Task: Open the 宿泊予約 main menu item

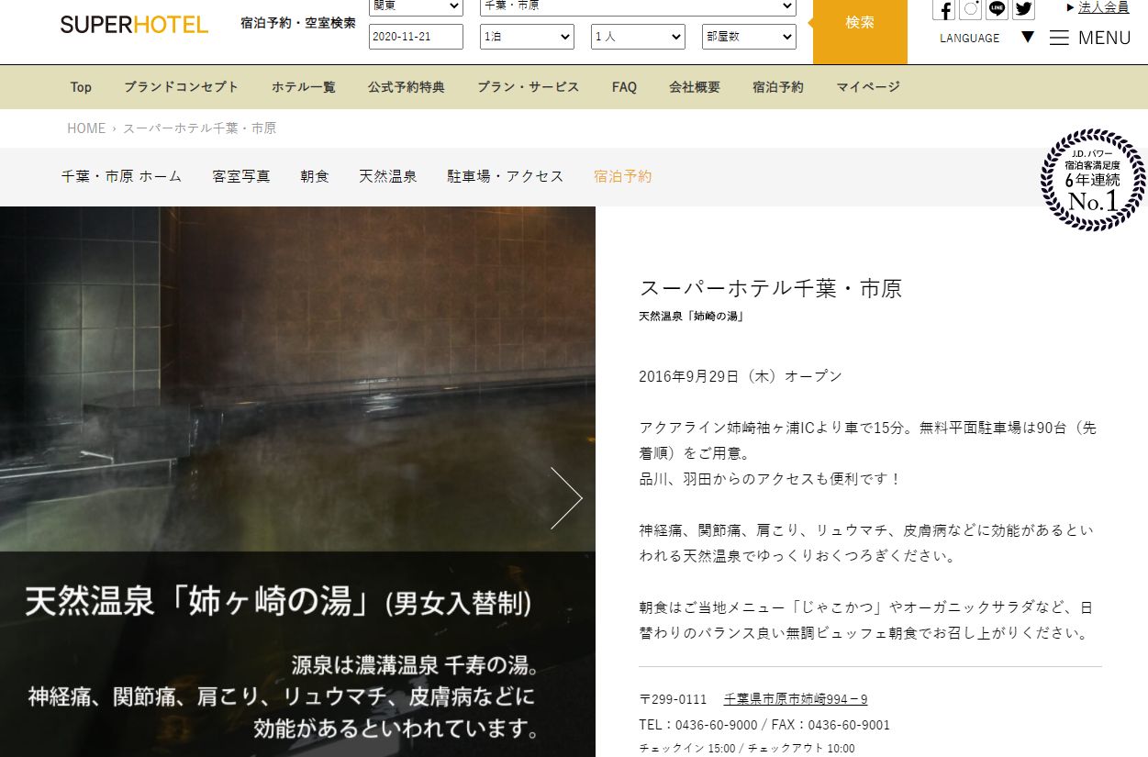Action: pyautogui.click(x=778, y=87)
